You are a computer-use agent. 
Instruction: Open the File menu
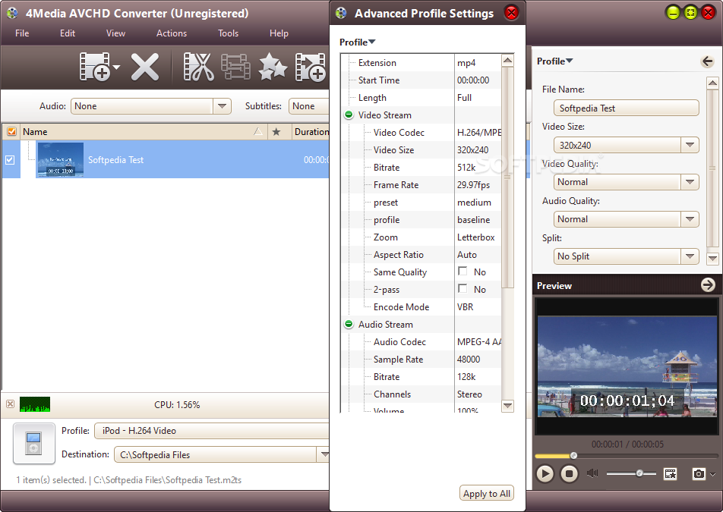tap(22, 33)
